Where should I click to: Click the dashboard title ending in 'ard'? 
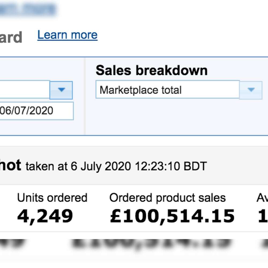(11, 37)
